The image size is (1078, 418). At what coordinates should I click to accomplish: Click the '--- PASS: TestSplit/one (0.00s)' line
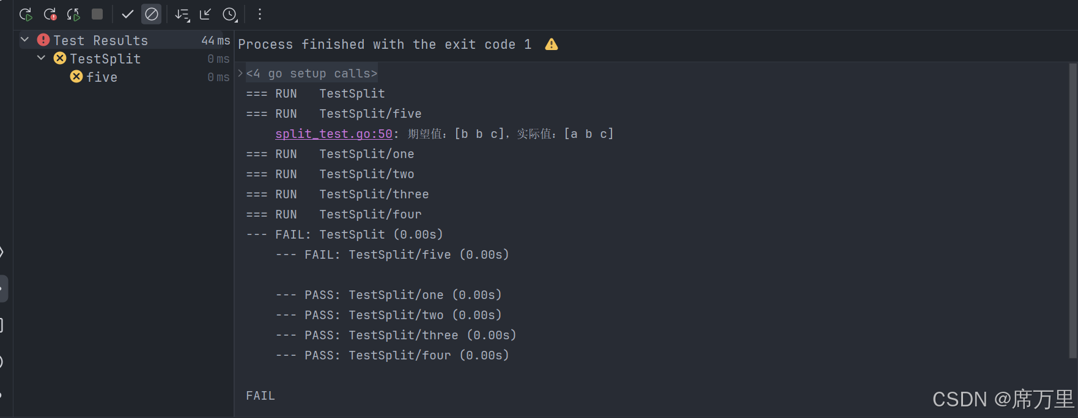click(x=389, y=295)
